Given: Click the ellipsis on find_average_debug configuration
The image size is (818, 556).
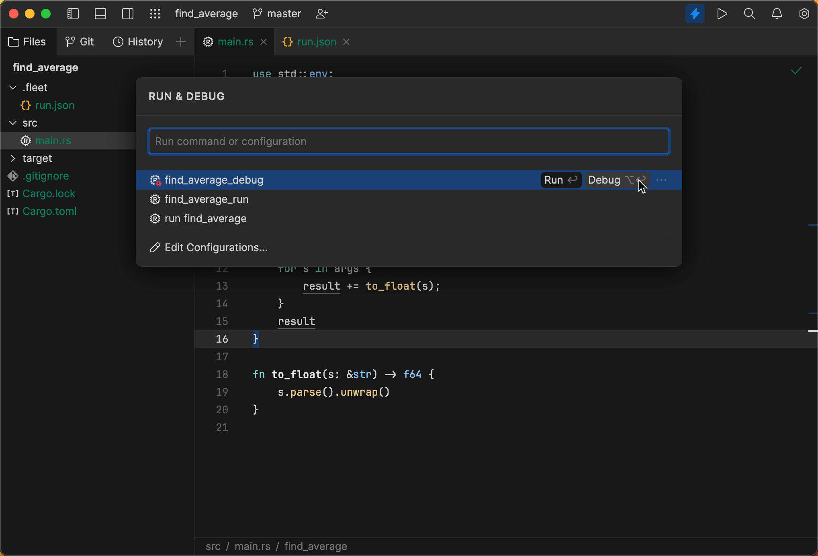Looking at the screenshot, I should 661,180.
